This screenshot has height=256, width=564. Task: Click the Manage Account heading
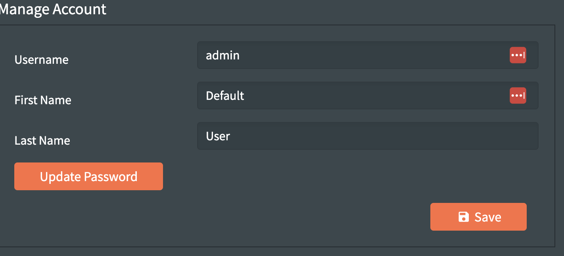tap(53, 9)
